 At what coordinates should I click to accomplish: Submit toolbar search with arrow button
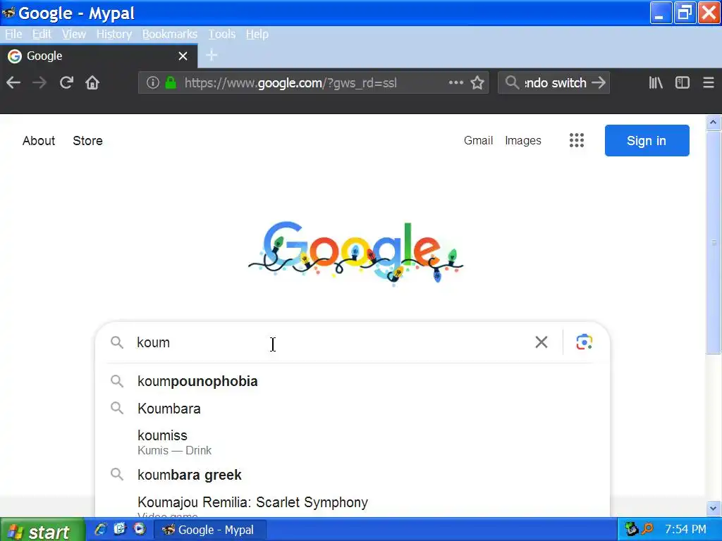tap(599, 83)
